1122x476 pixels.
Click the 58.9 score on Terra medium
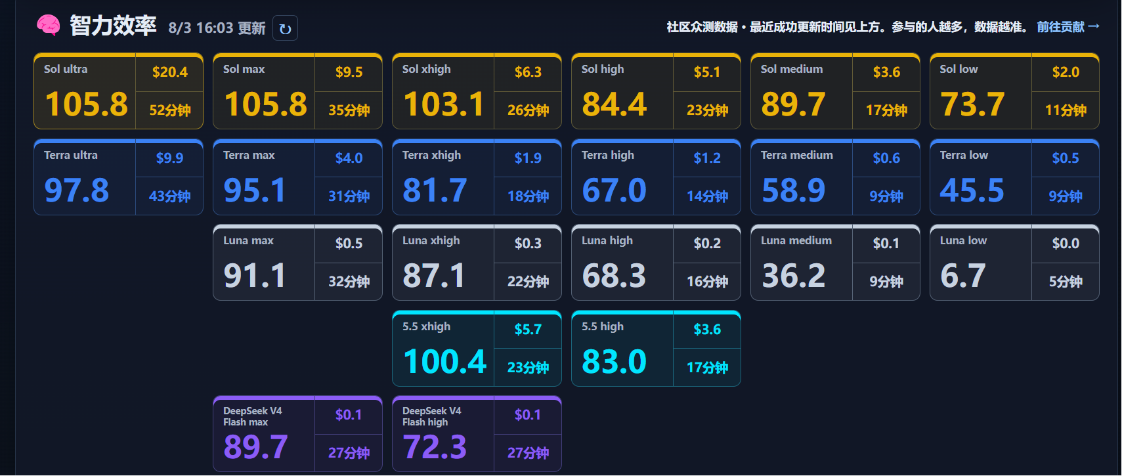click(x=794, y=190)
